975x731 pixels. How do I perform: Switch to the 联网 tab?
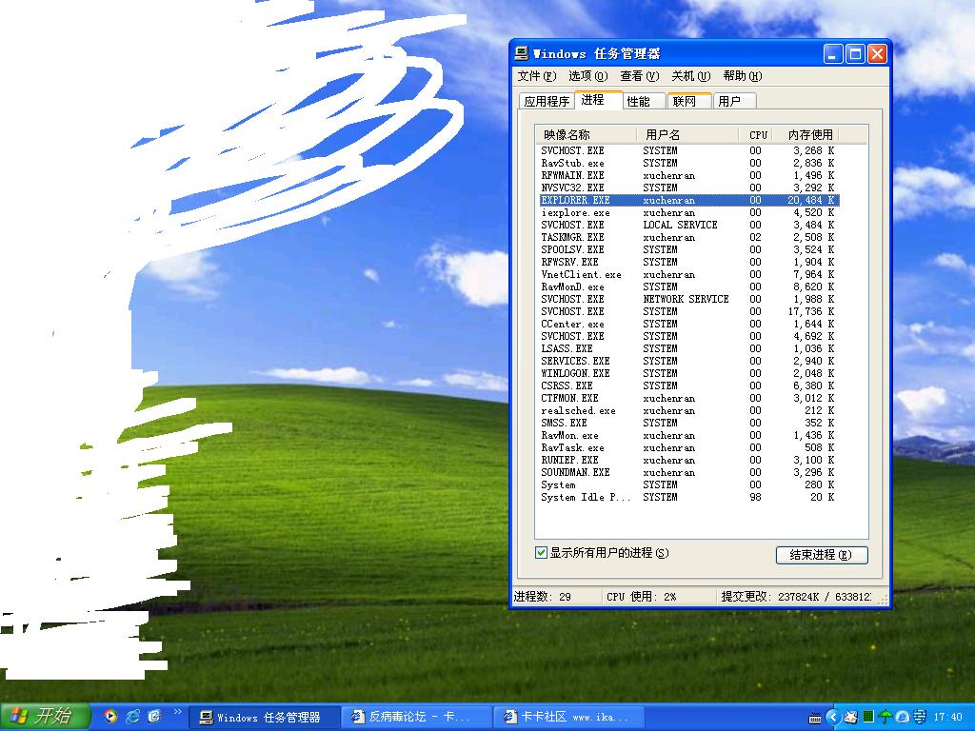pyautogui.click(x=689, y=101)
